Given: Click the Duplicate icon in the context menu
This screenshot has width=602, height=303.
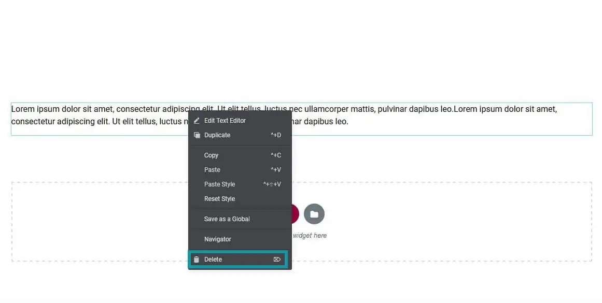Looking at the screenshot, I should coord(197,135).
